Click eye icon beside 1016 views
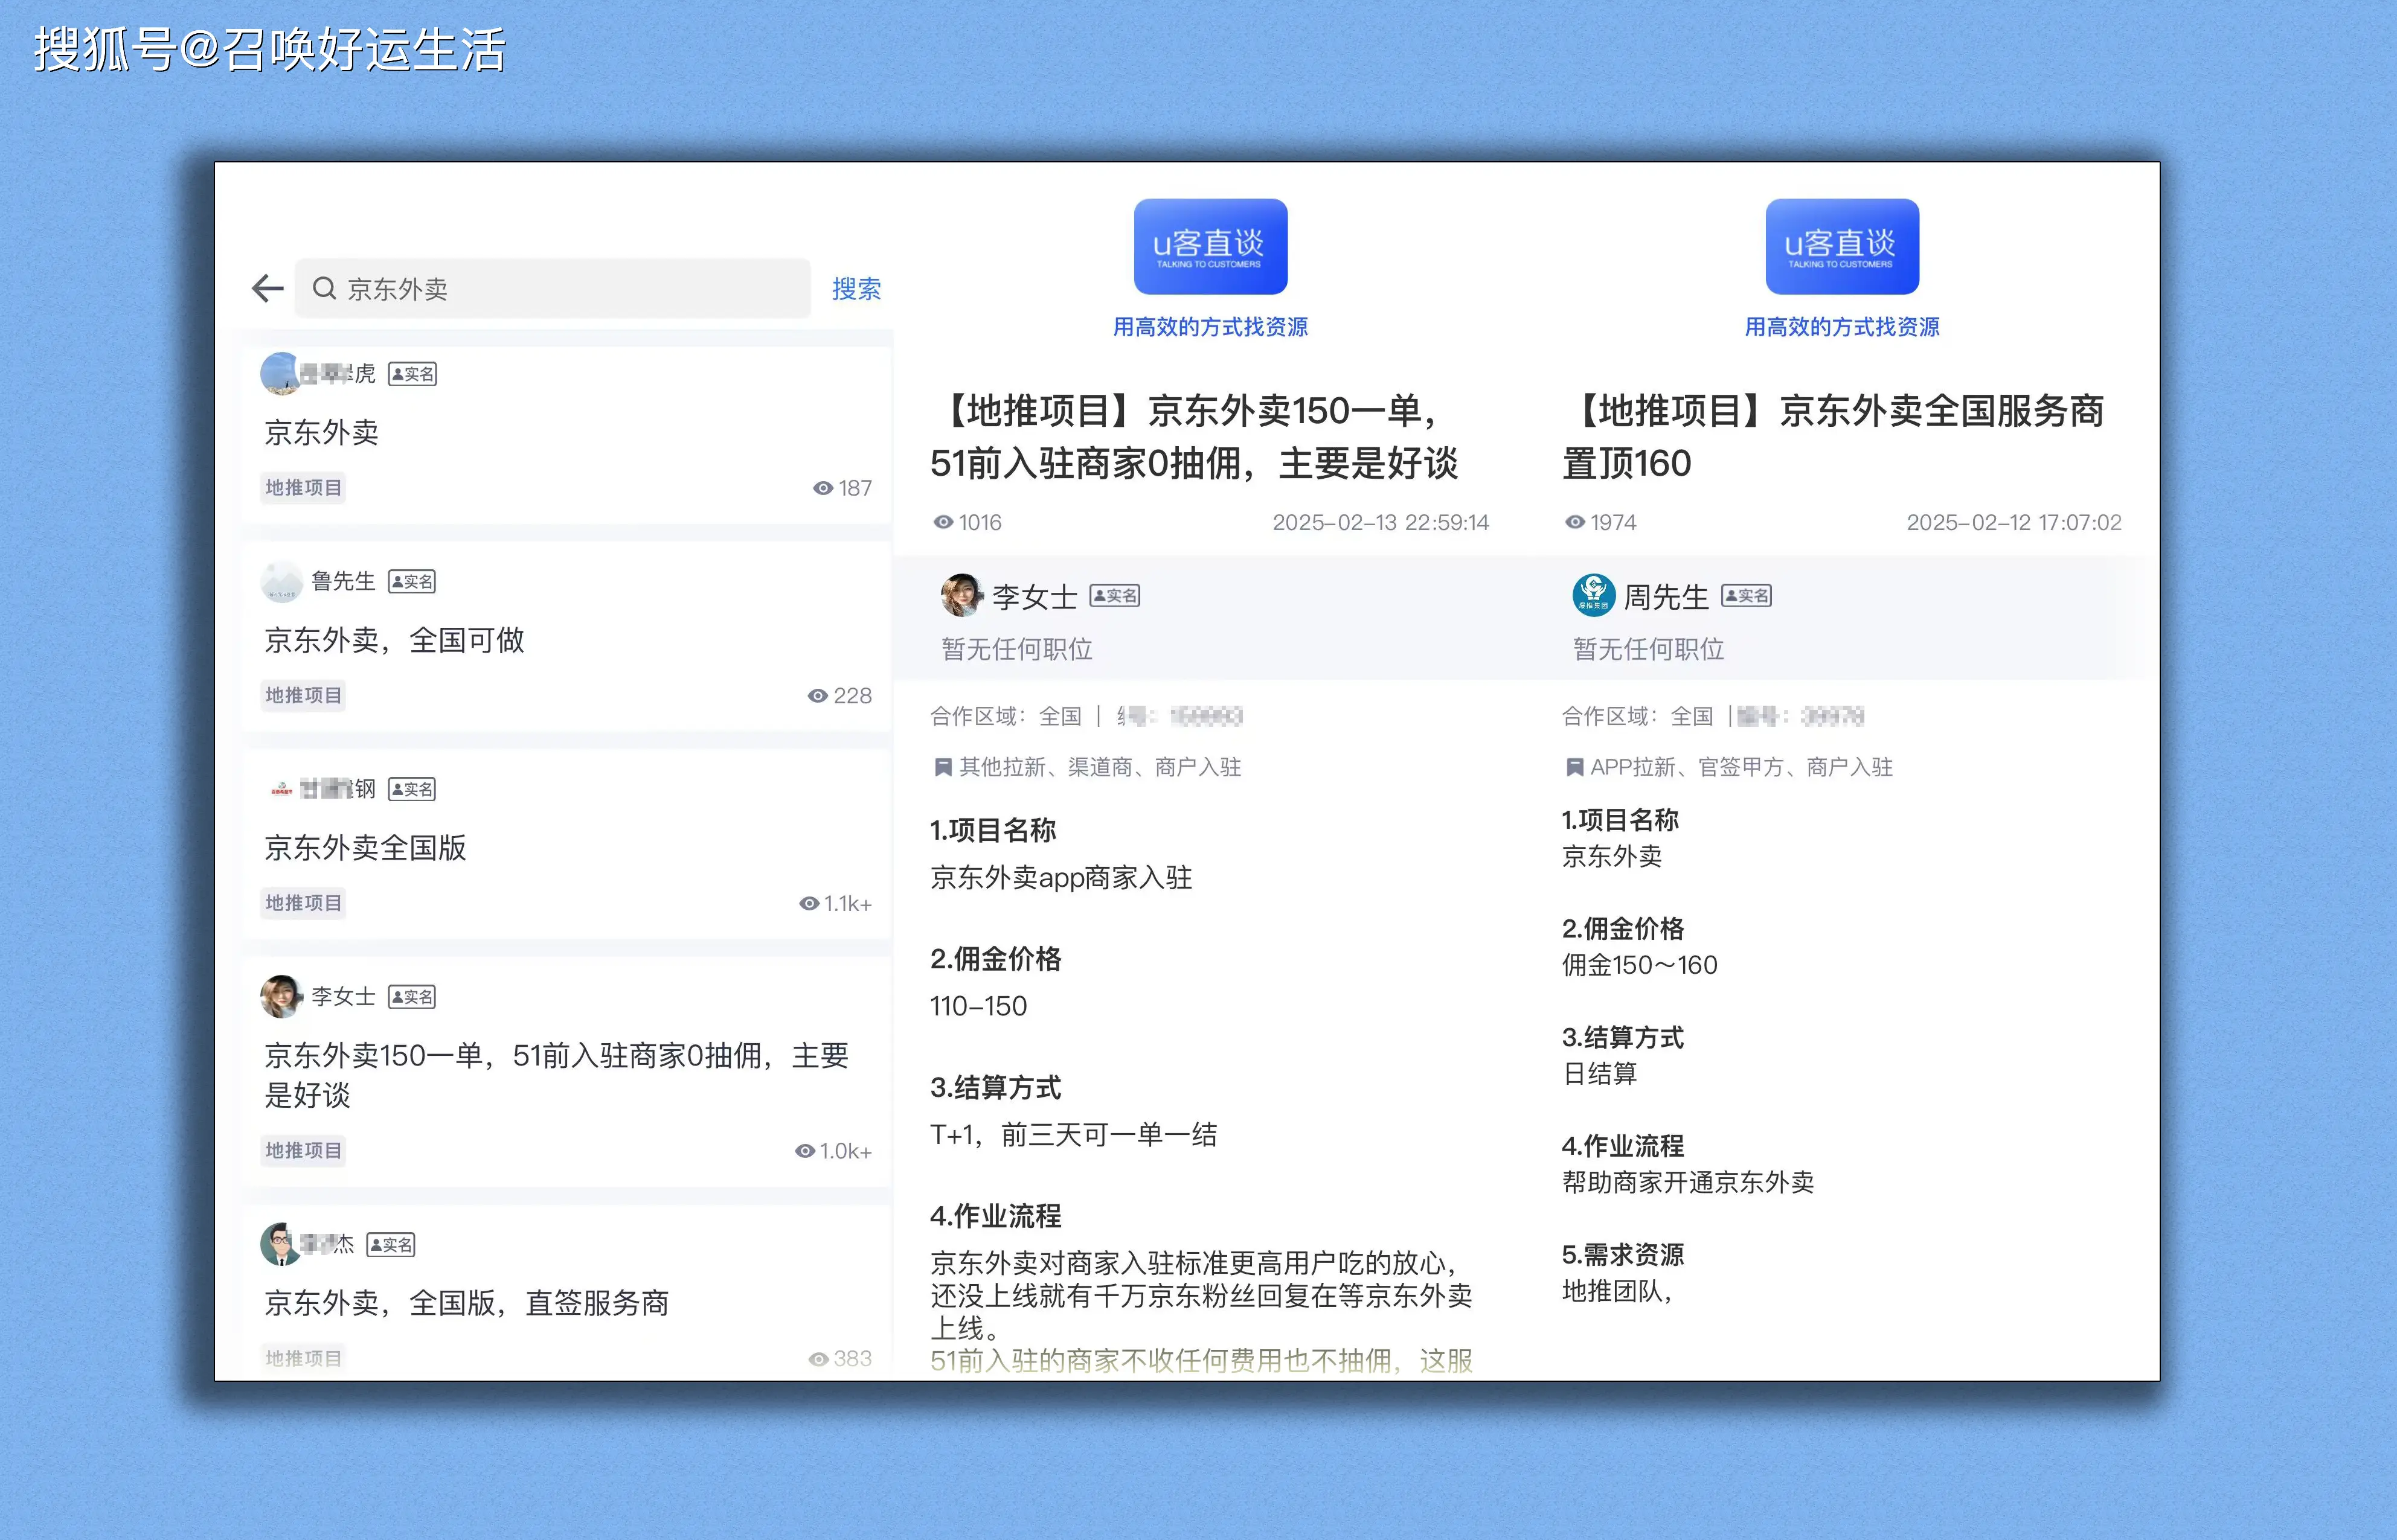The width and height of the screenshot is (2397, 1540). [x=943, y=522]
